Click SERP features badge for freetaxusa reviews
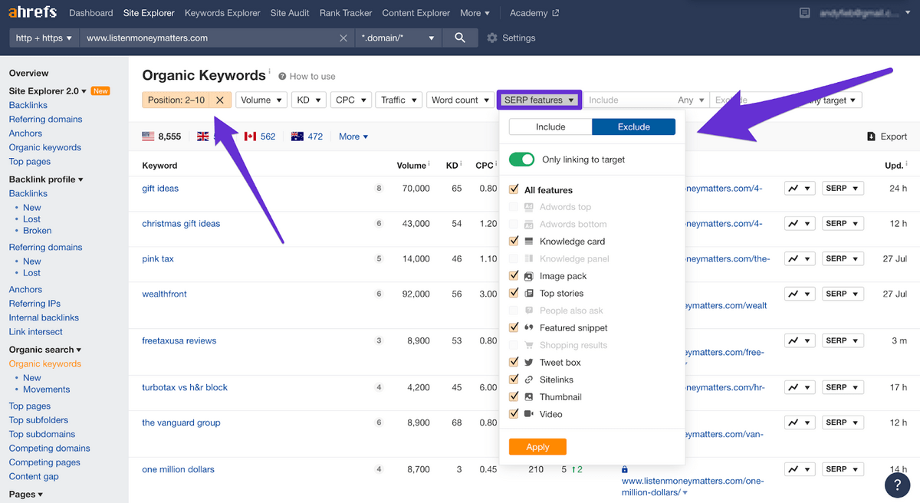The image size is (920, 503). [x=379, y=341]
